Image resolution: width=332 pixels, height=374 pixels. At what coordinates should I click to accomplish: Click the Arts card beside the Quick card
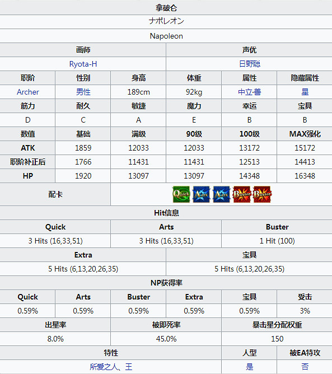(201, 194)
